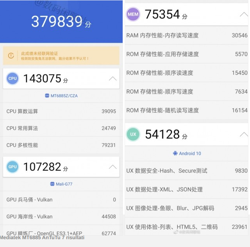
Task: Click the GPU score 107282
Action: pos(43,167)
